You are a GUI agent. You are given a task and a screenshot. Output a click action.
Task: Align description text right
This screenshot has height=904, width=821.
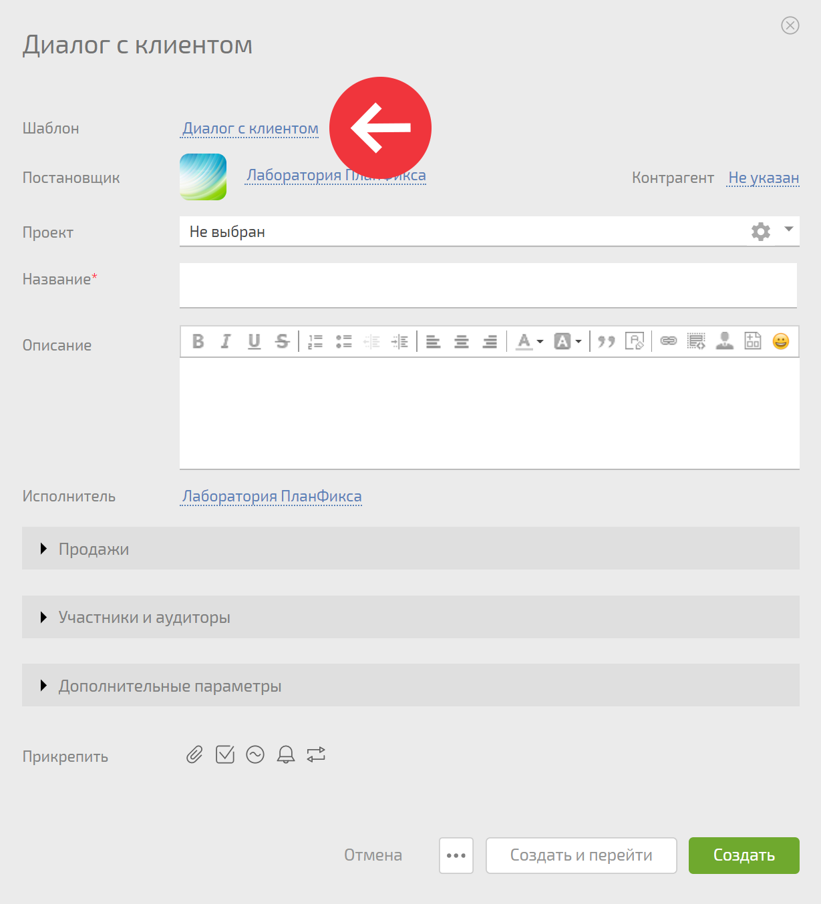(490, 341)
